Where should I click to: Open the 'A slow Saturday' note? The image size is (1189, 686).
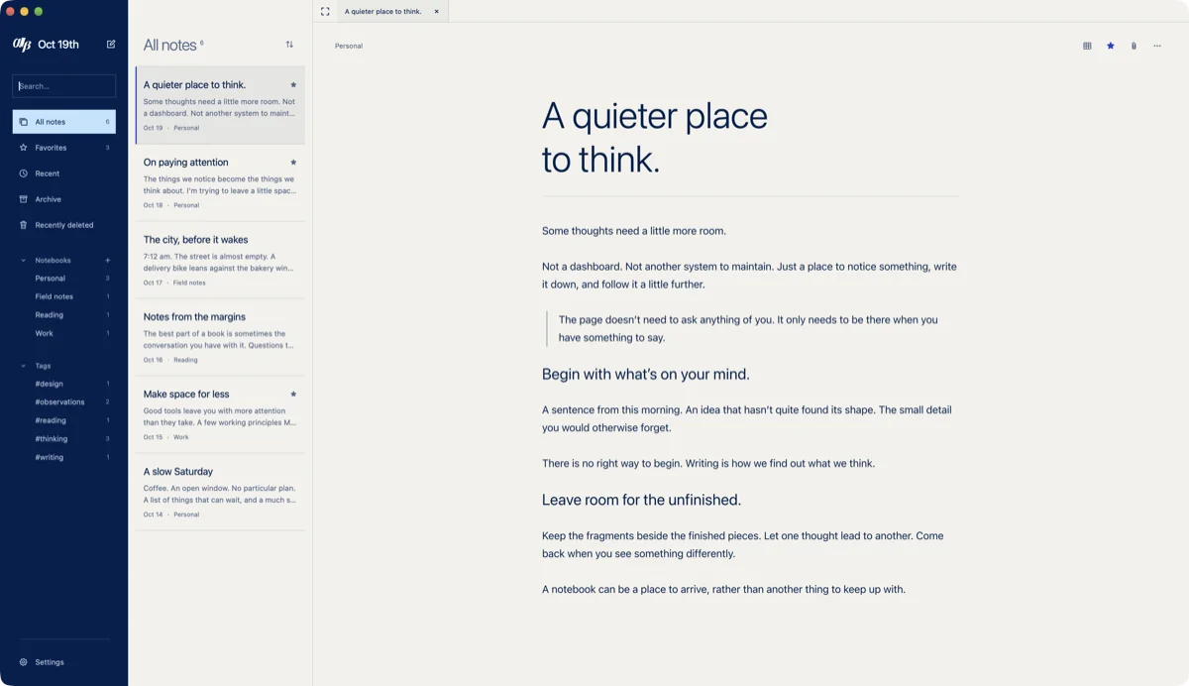pyautogui.click(x=220, y=492)
